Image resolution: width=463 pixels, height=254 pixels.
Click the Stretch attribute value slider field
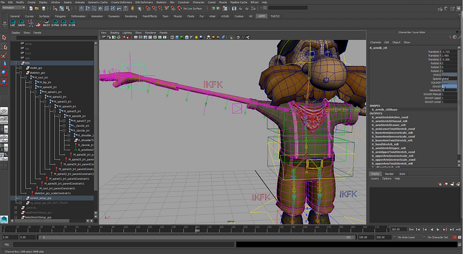(x=449, y=86)
